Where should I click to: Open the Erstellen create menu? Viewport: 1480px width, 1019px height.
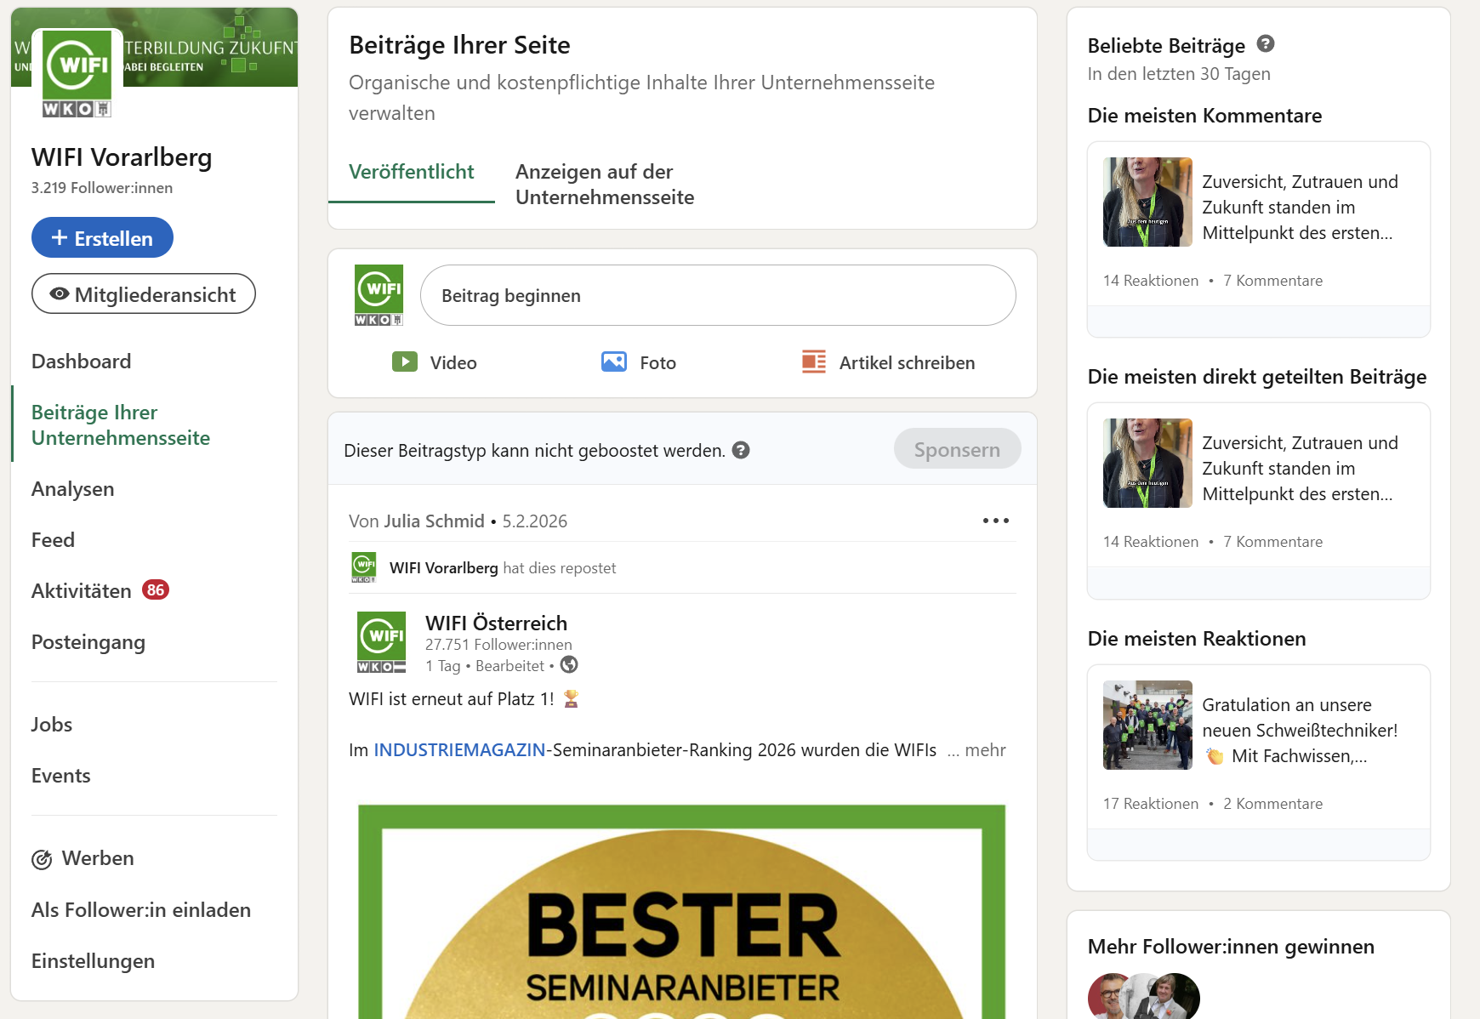[102, 238]
